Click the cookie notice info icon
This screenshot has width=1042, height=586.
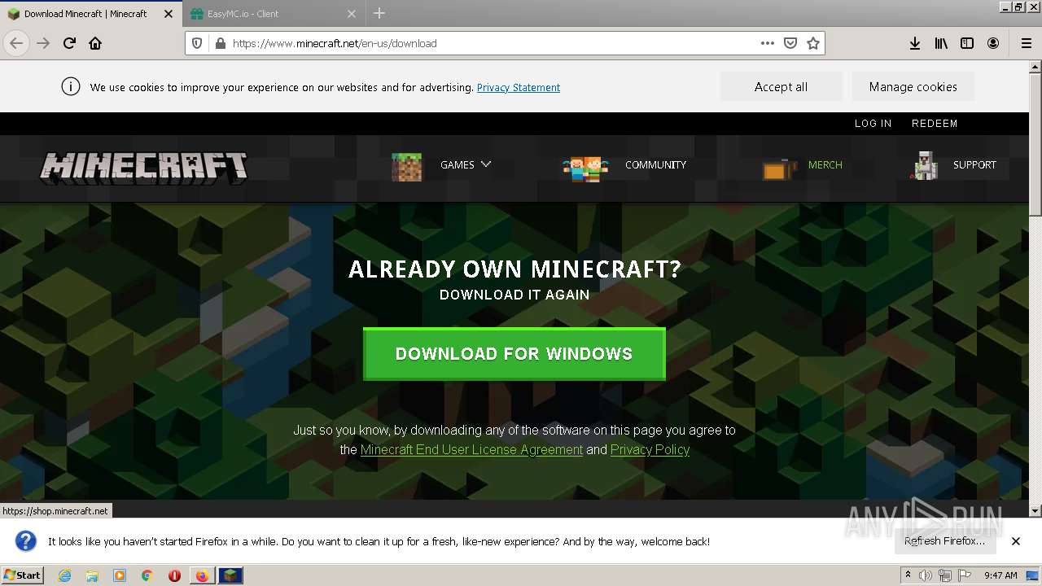(x=71, y=86)
